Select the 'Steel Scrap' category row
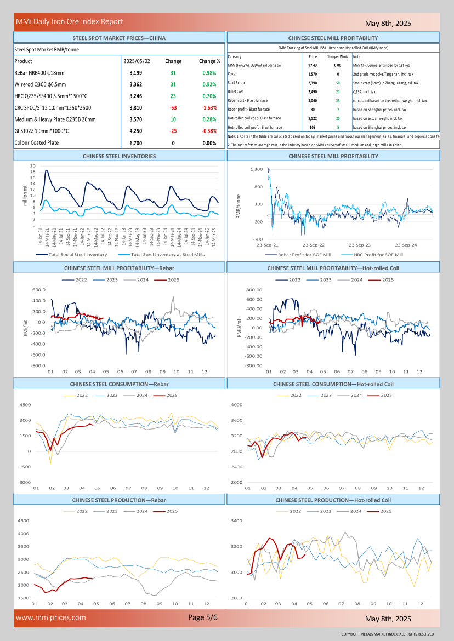 click(x=333, y=83)
